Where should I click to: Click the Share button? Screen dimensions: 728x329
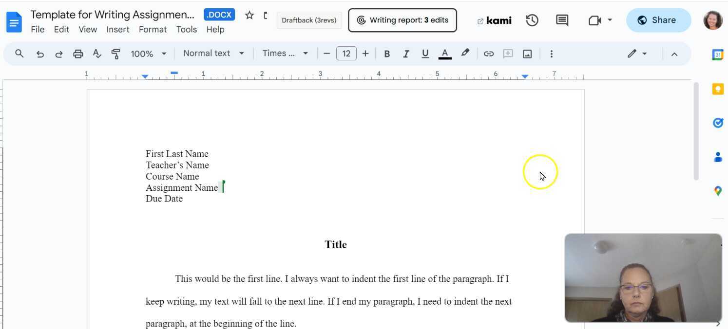(x=658, y=20)
